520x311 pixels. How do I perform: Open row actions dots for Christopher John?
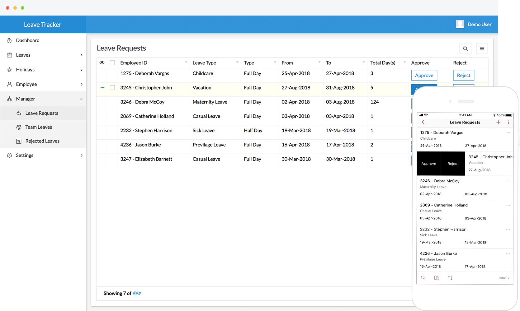pos(102,88)
